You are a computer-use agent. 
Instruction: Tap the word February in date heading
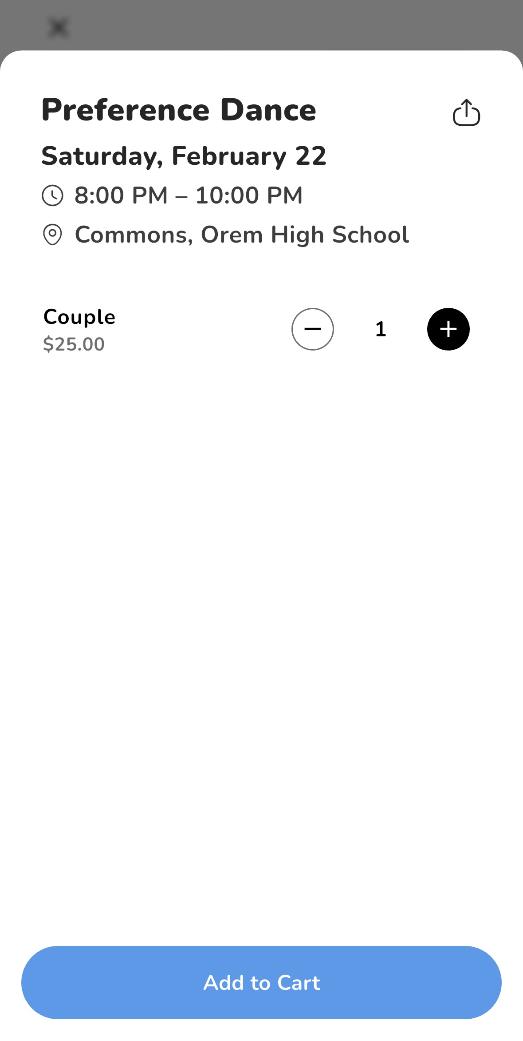229,156
